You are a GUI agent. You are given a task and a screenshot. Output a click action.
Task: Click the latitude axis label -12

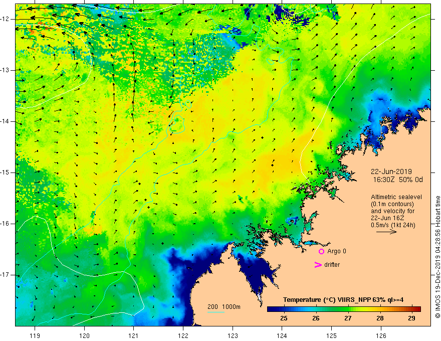pyautogui.click(x=5, y=19)
